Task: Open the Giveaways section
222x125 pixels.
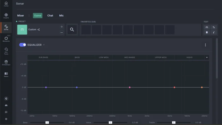Action: point(6,63)
